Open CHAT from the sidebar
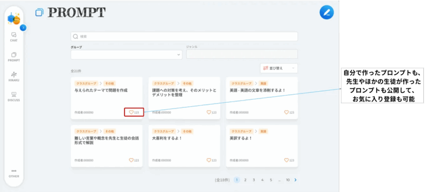The height and width of the screenshot is (192, 427). (14, 37)
